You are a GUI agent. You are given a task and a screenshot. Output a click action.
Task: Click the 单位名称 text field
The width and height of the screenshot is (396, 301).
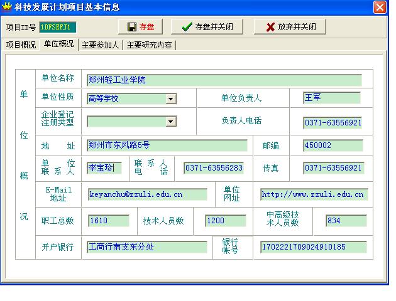(224, 80)
